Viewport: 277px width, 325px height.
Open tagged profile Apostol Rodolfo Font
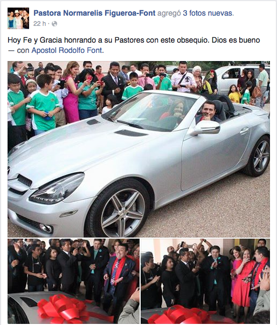(67, 50)
